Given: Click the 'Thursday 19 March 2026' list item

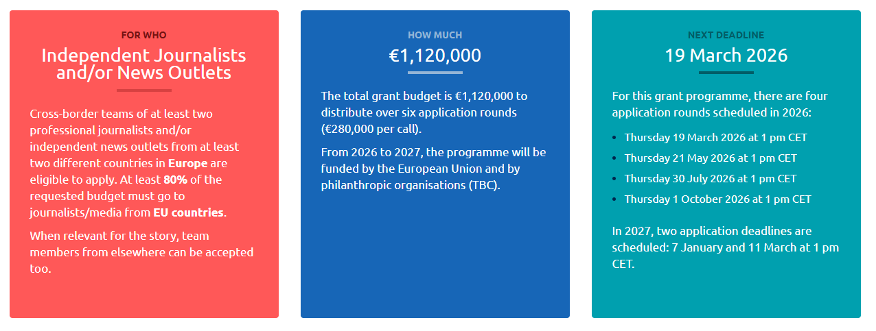Looking at the screenshot, I should tap(715, 137).
